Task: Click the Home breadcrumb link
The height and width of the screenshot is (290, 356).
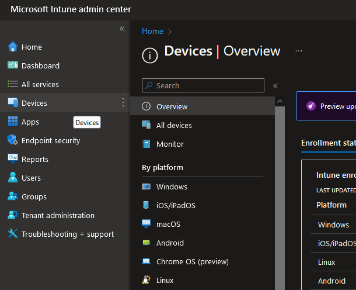Action: (x=152, y=31)
